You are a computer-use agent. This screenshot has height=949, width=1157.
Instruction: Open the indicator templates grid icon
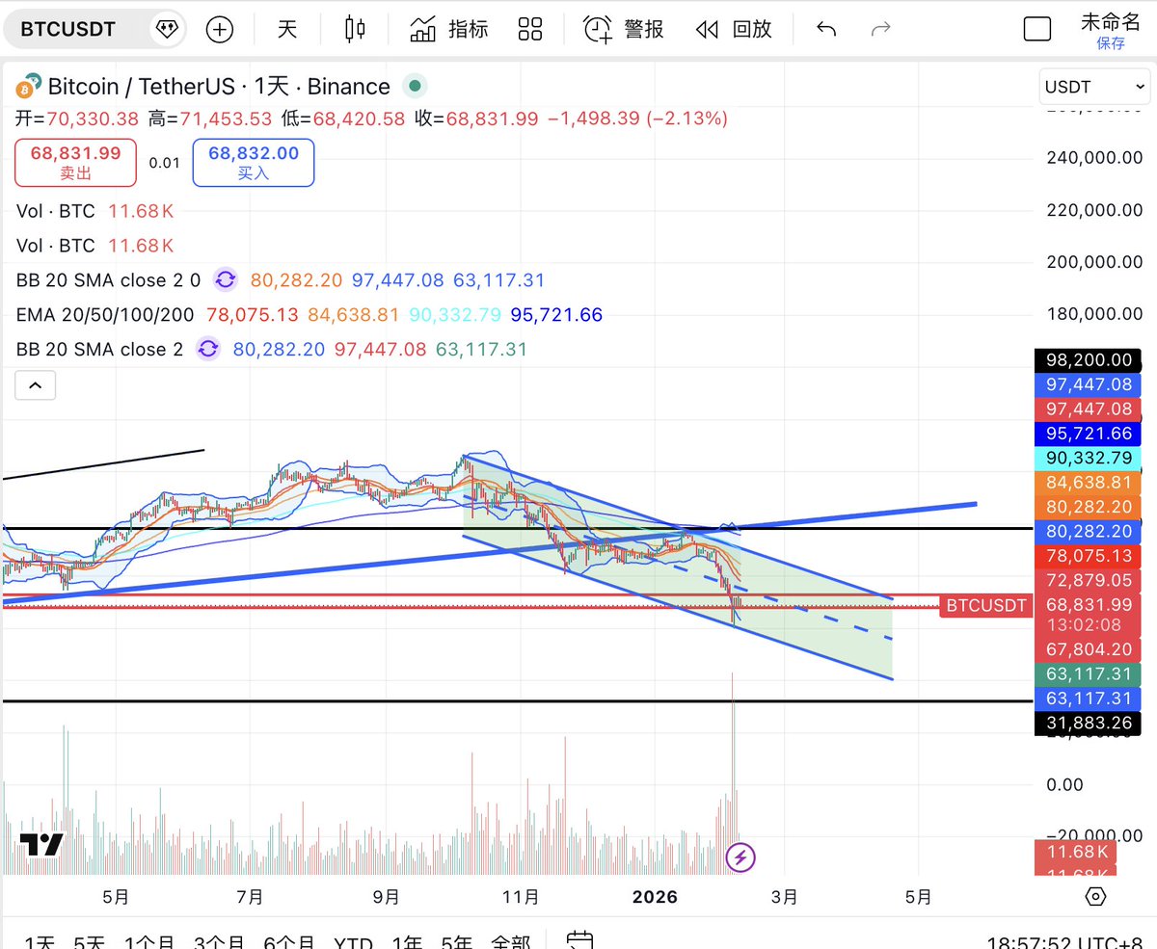(530, 30)
